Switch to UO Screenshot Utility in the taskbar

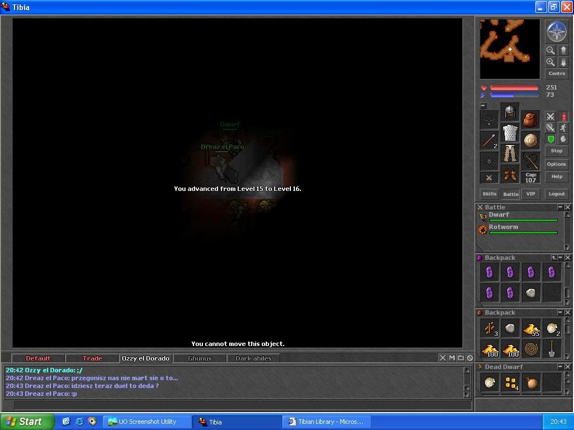(x=147, y=422)
